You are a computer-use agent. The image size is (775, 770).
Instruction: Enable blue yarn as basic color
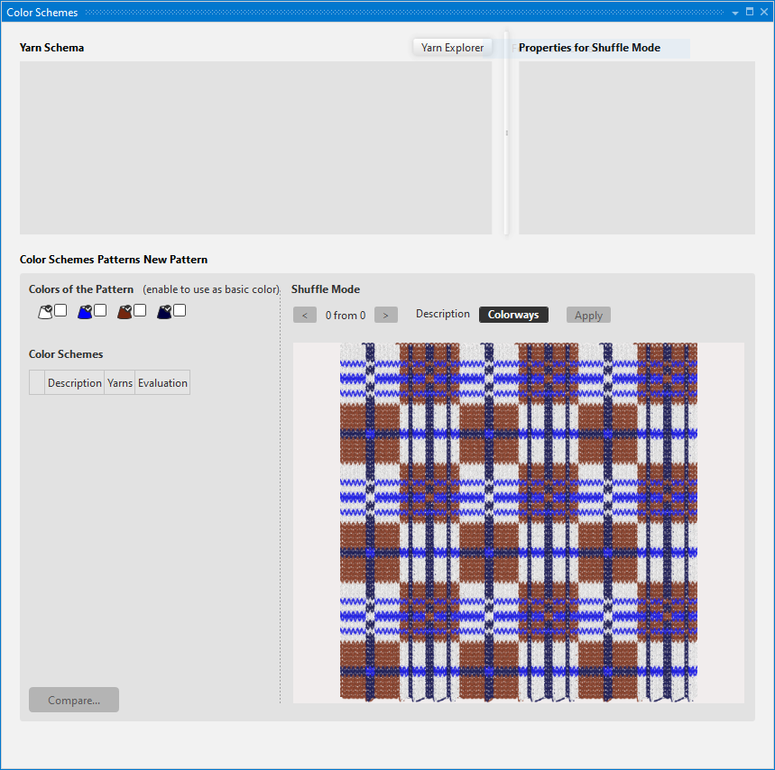[x=100, y=310]
